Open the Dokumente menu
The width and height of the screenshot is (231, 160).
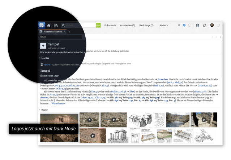tap(110, 25)
